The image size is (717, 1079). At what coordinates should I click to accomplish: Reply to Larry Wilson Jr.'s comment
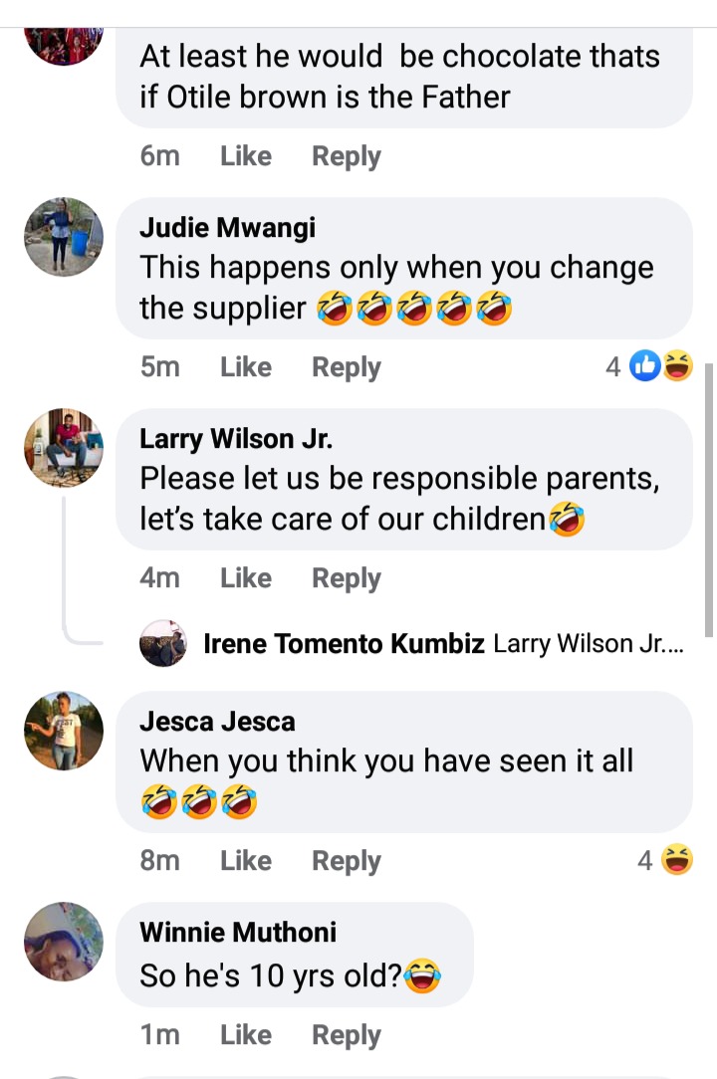coord(347,578)
